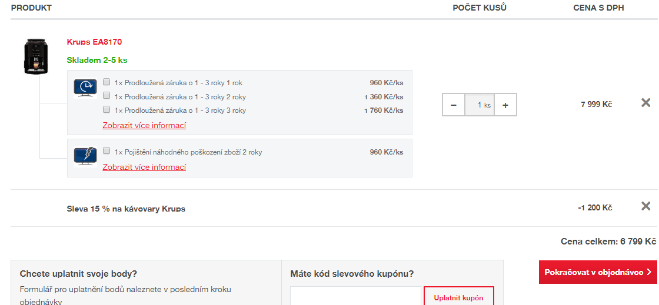Click the extended warranty clock monitor icon
Image resolution: width=659 pixels, height=305 pixels.
click(x=85, y=89)
